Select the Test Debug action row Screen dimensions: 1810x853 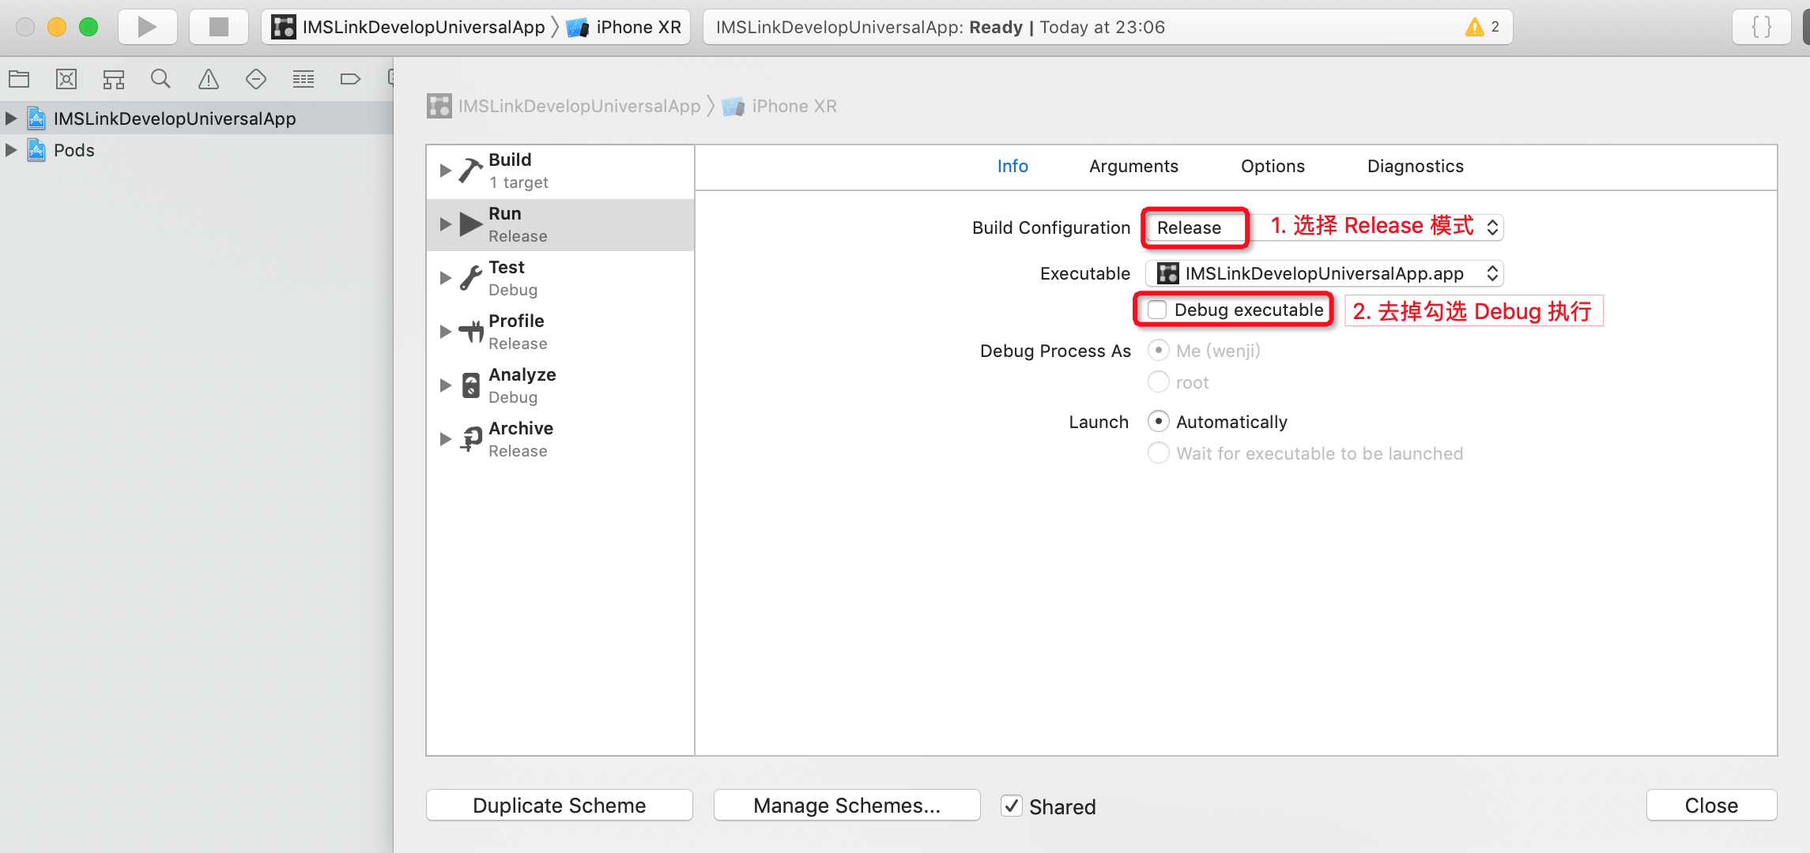tap(560, 278)
